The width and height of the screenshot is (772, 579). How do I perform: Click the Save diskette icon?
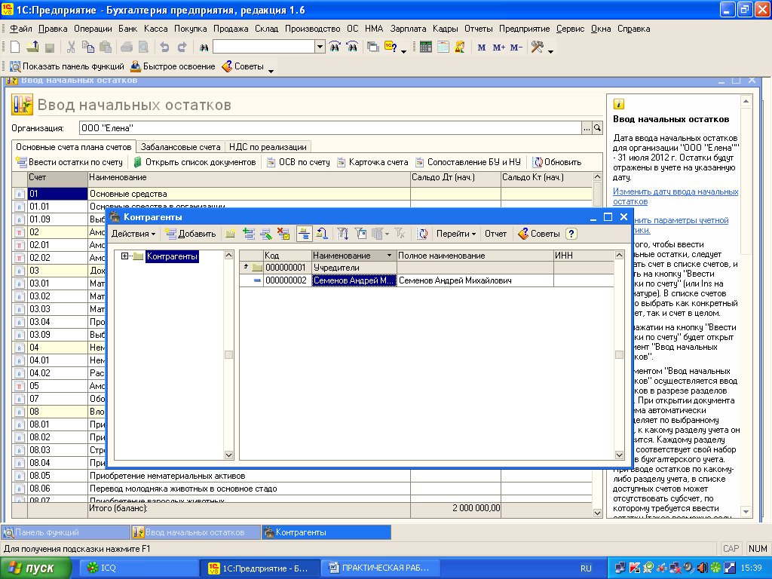(49, 47)
